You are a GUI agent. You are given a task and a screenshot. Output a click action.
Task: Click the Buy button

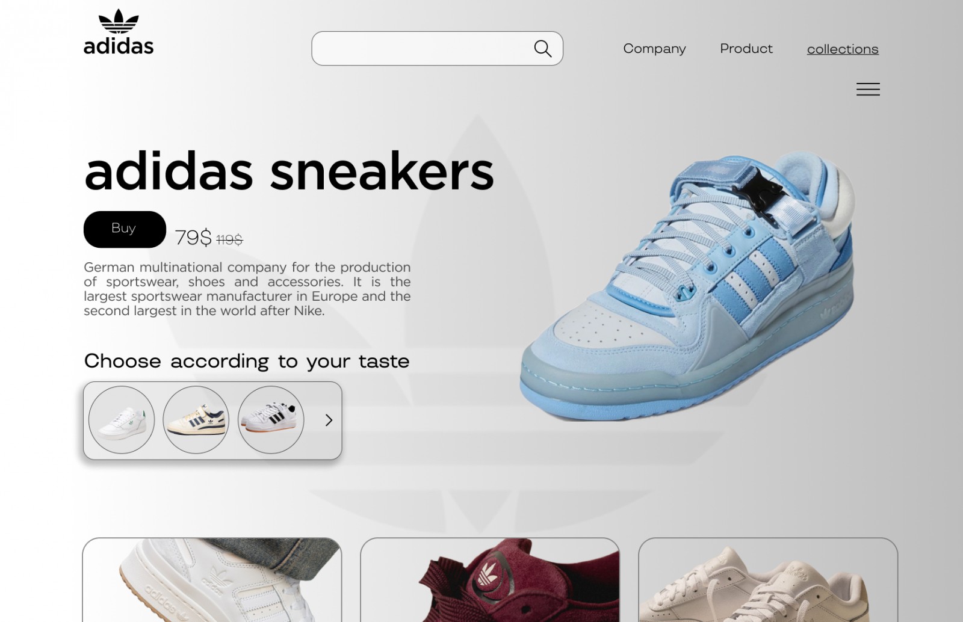(x=125, y=229)
